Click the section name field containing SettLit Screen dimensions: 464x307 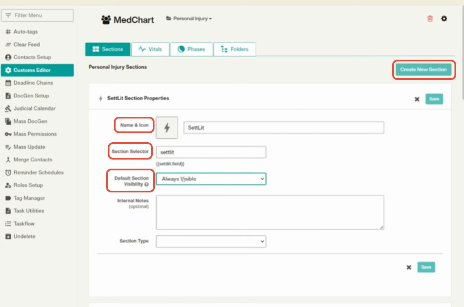pyautogui.click(x=284, y=128)
